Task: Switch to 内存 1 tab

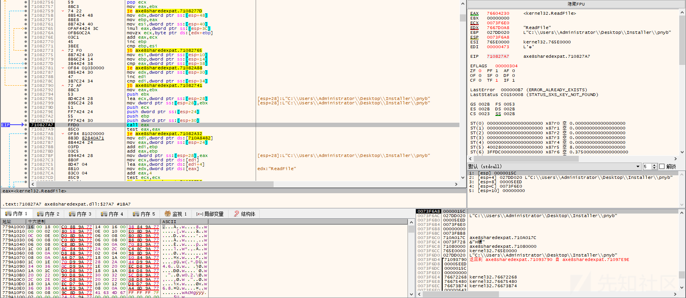Action: 17,214
